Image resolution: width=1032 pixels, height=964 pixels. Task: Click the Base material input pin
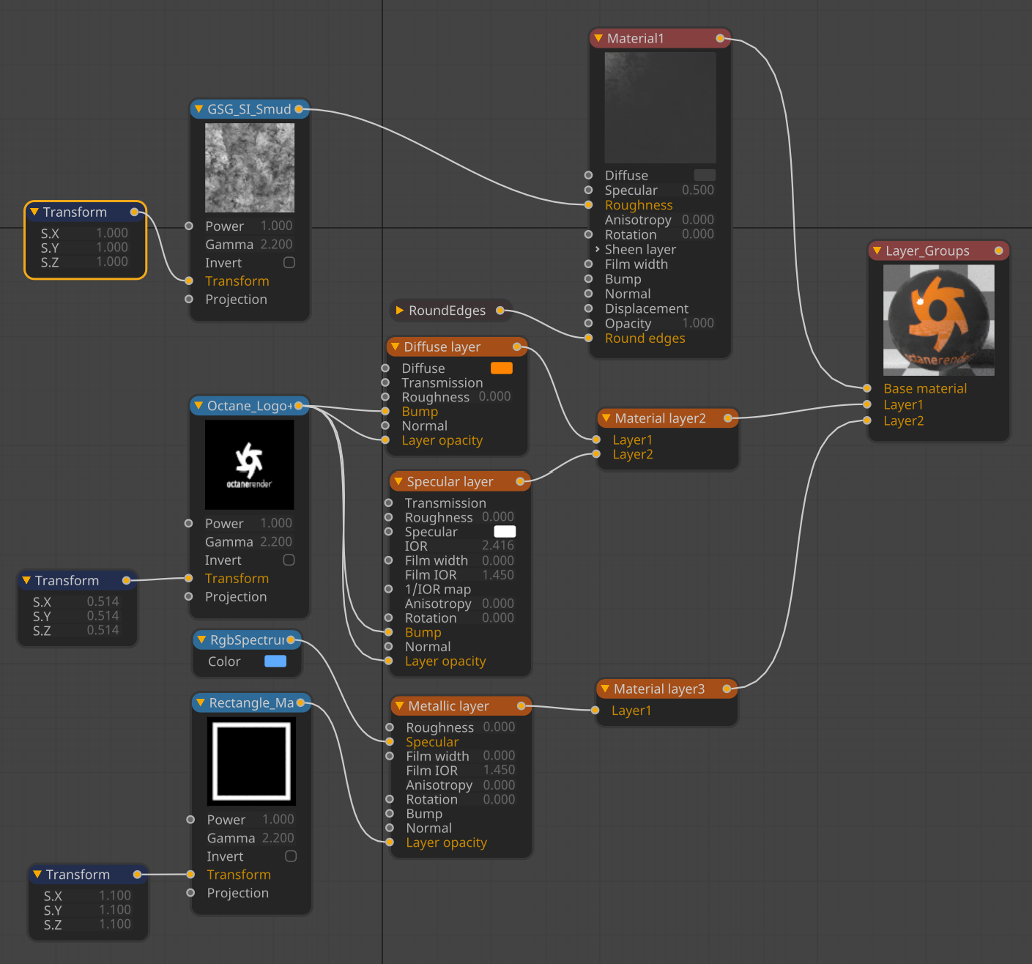click(867, 388)
